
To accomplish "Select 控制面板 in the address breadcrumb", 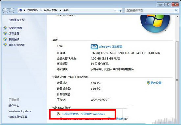I will pos(33,10).
